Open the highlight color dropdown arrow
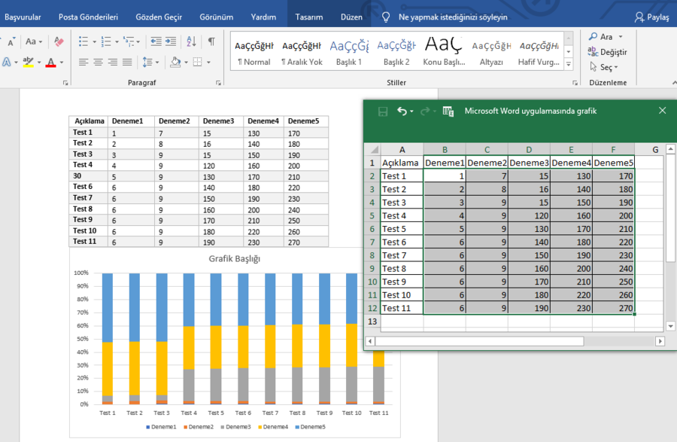 click(x=39, y=62)
